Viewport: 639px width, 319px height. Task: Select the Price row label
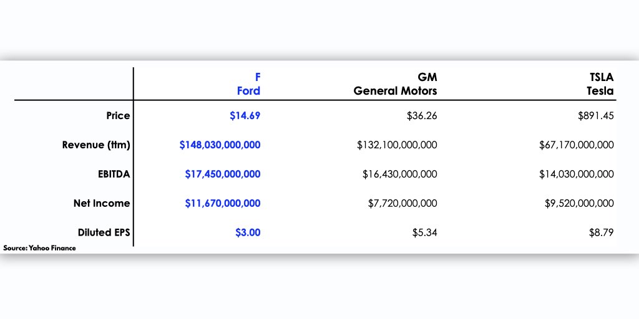118,115
